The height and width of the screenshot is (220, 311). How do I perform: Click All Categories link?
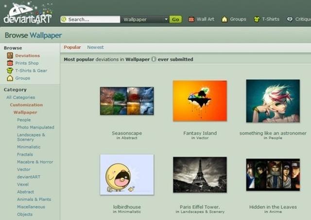click(x=20, y=97)
